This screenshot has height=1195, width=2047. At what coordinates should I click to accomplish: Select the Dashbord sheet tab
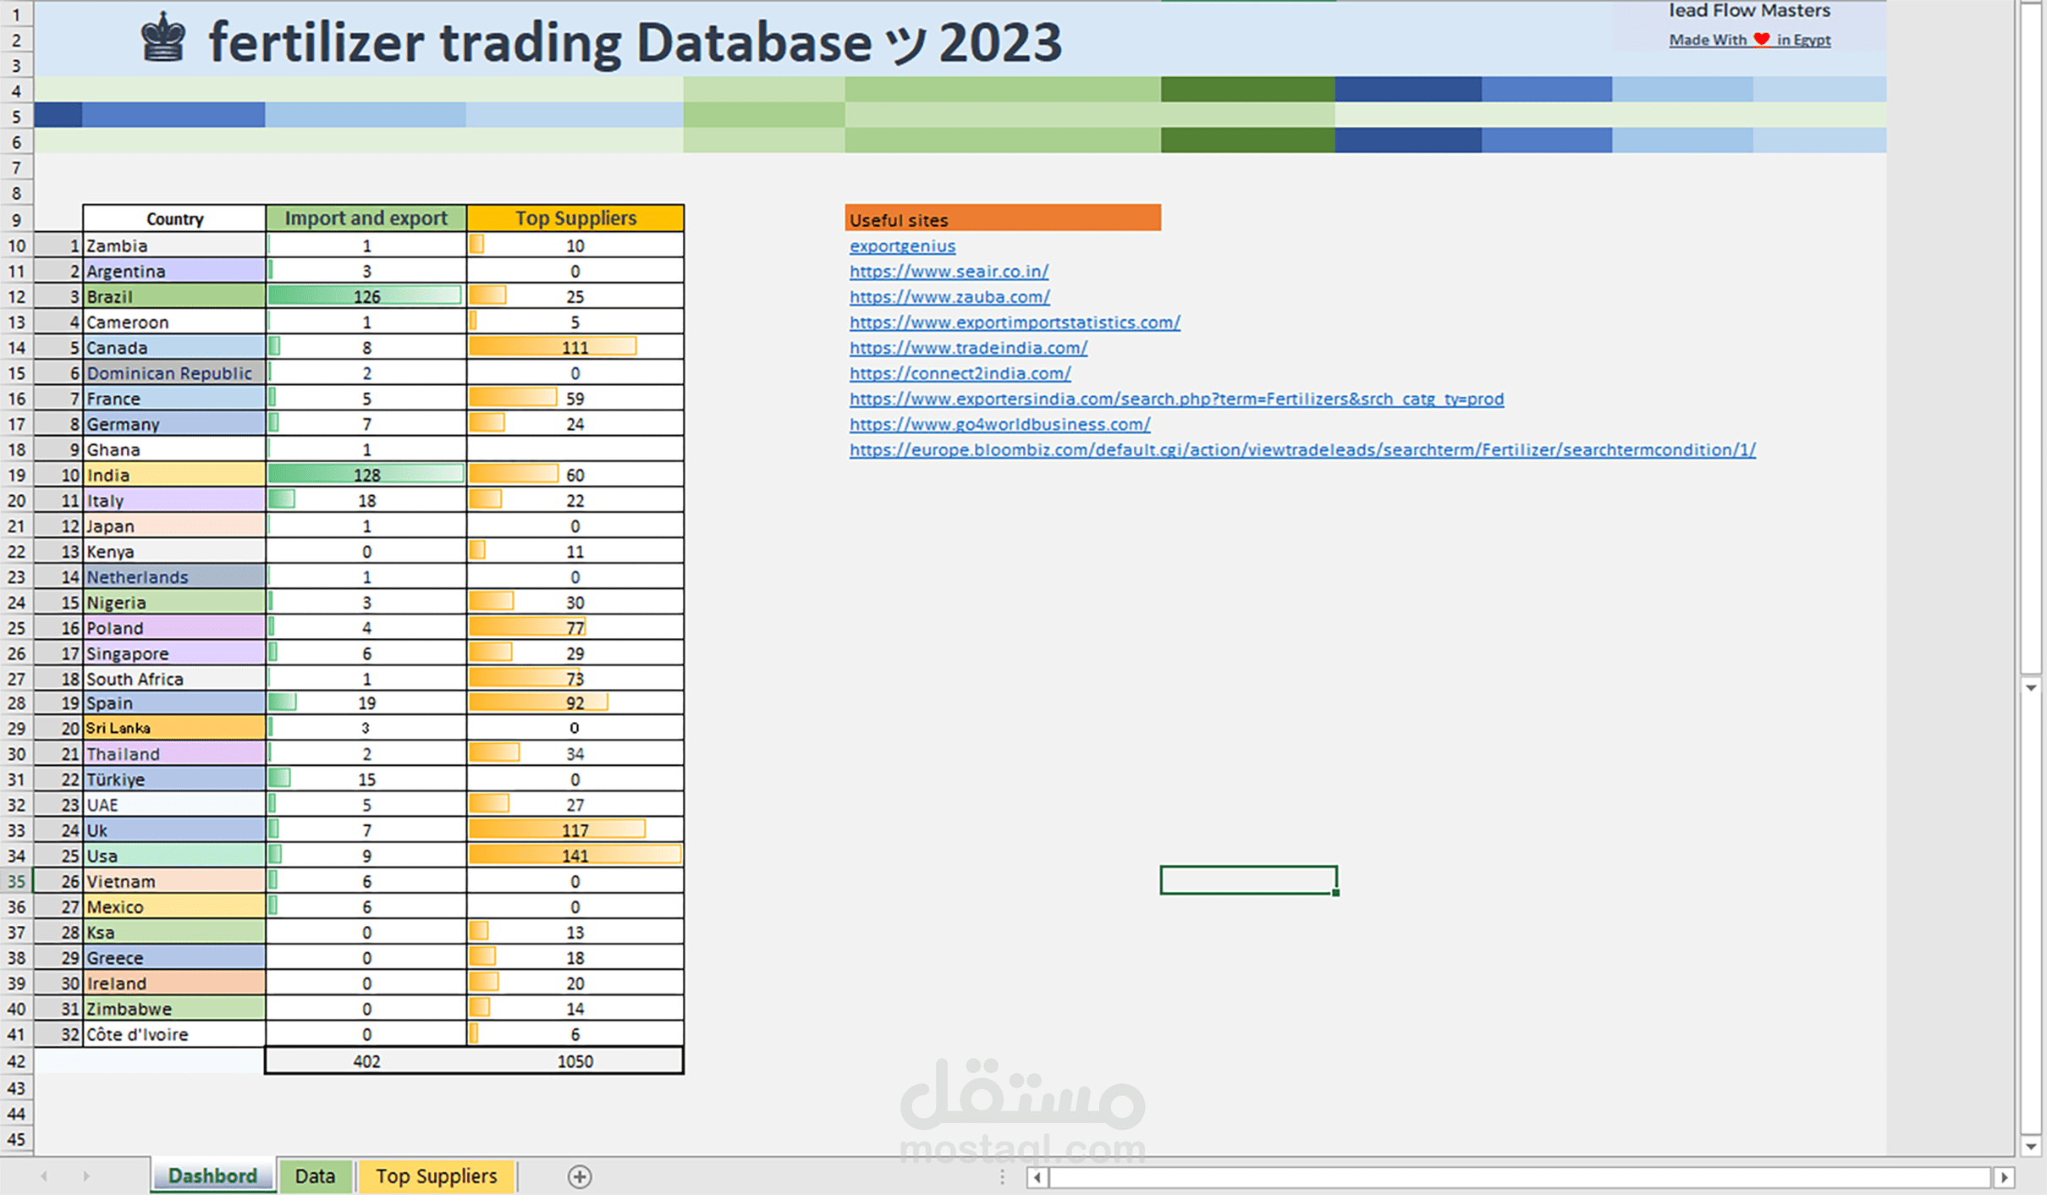coord(212,1176)
